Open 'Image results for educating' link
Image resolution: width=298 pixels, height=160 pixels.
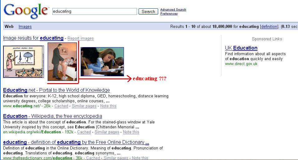[x=33, y=38]
